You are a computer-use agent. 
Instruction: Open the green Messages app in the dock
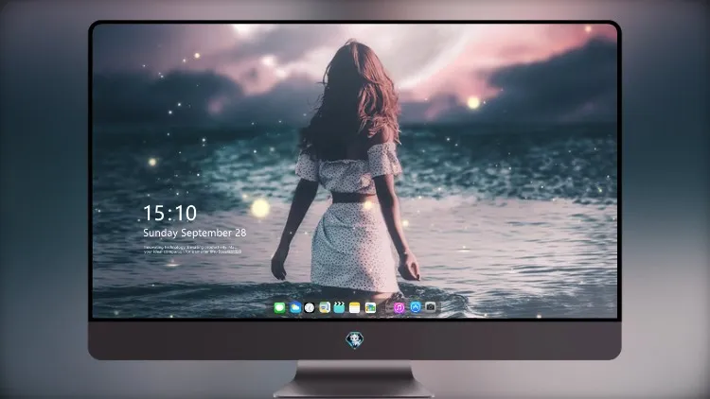point(280,308)
